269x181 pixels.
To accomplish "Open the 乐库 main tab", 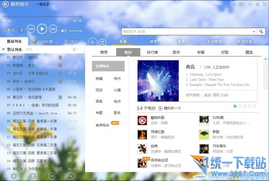I will tap(123, 41).
